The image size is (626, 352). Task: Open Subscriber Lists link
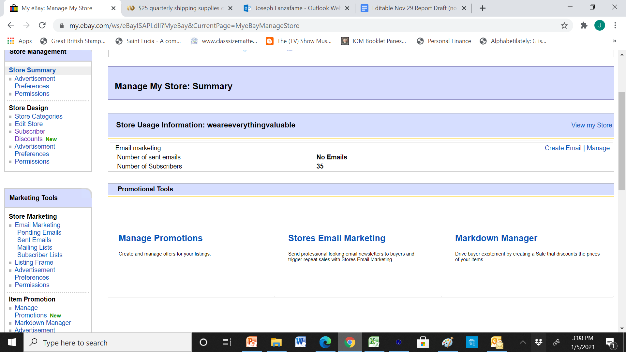click(40, 255)
